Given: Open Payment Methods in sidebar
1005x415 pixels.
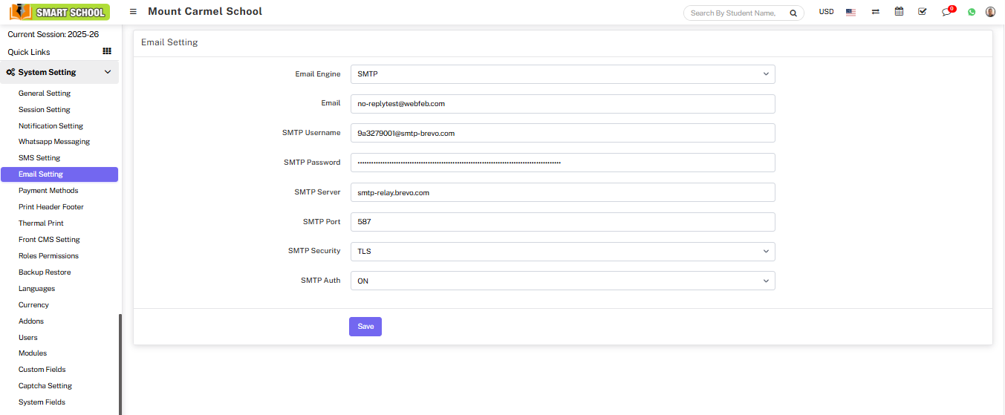Looking at the screenshot, I should click(48, 191).
